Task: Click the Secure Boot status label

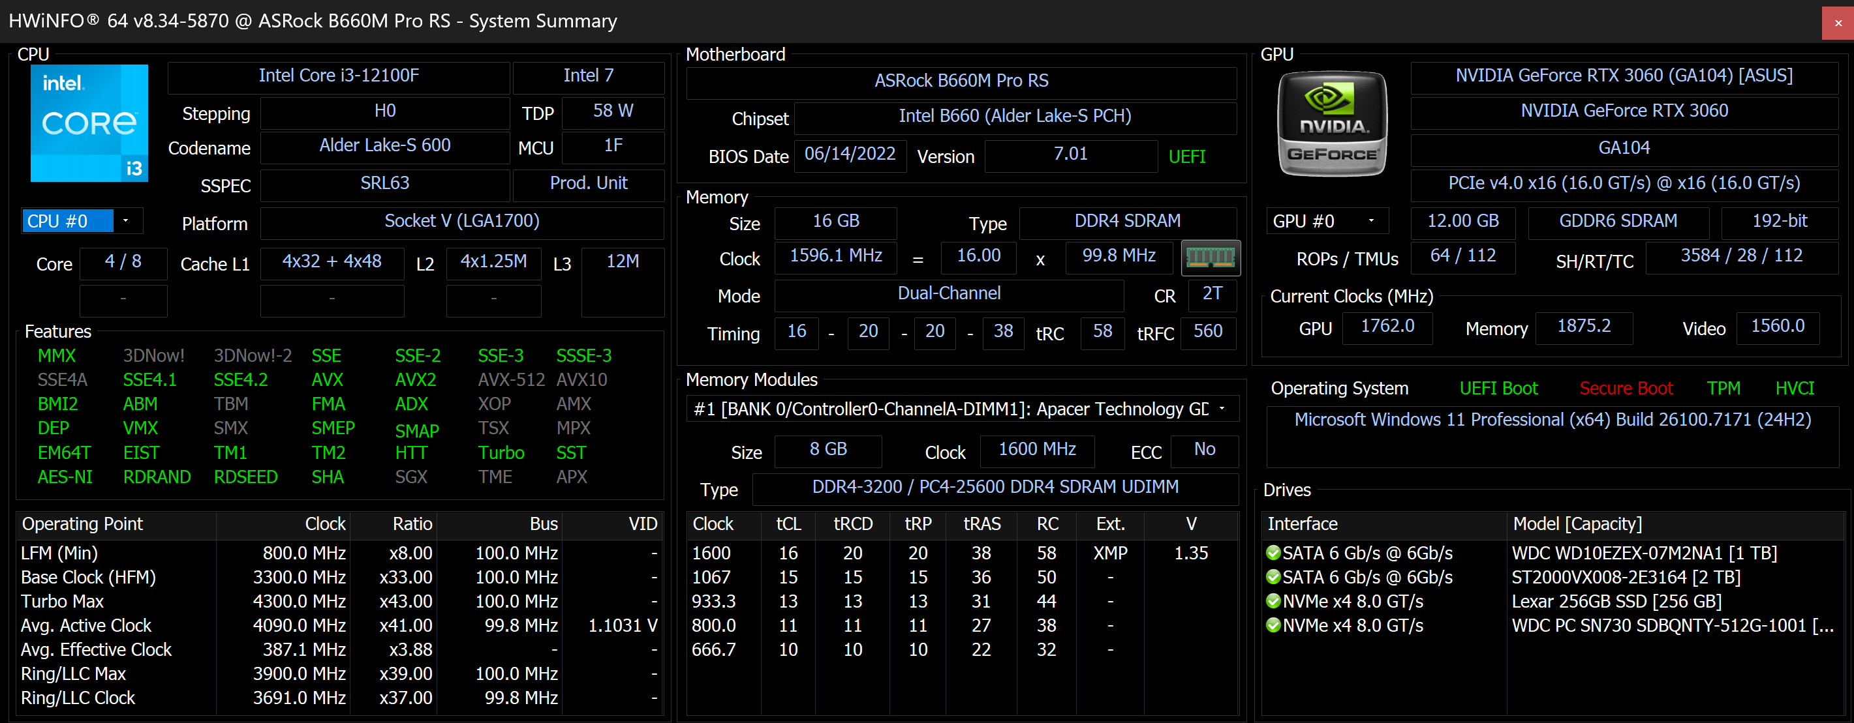Action: 1625,388
